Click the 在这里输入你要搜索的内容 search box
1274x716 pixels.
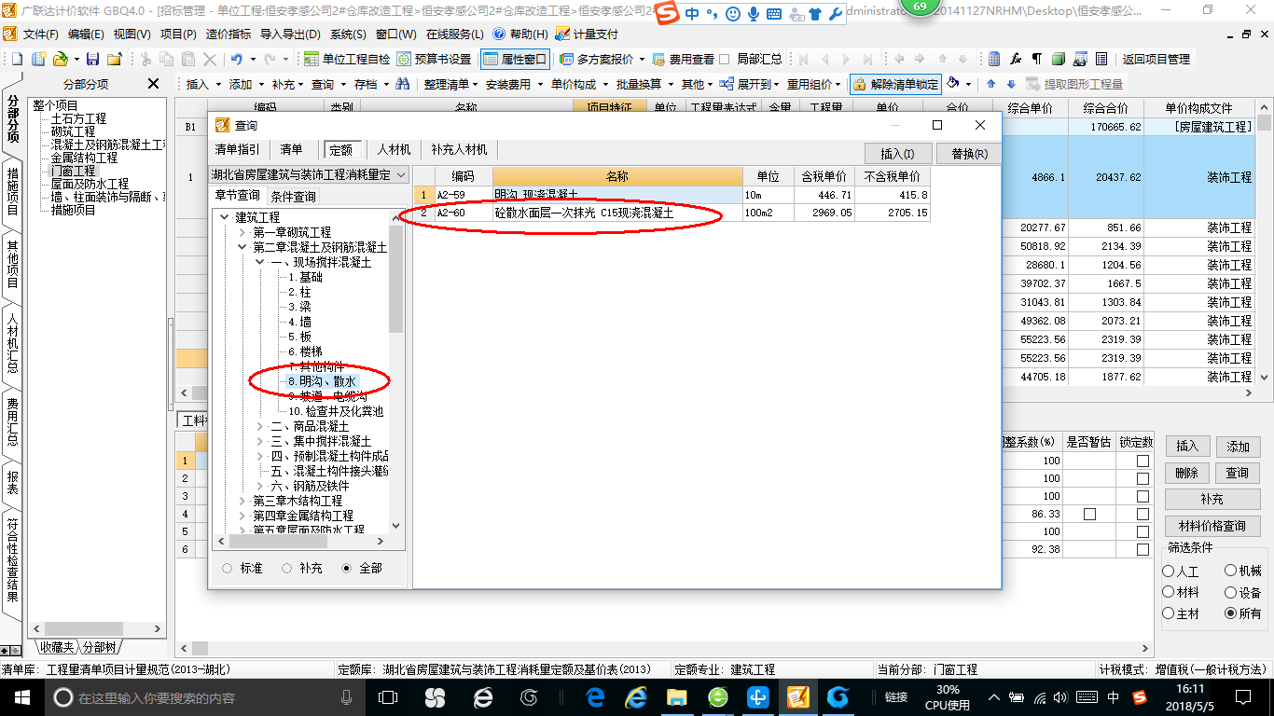click(x=203, y=697)
